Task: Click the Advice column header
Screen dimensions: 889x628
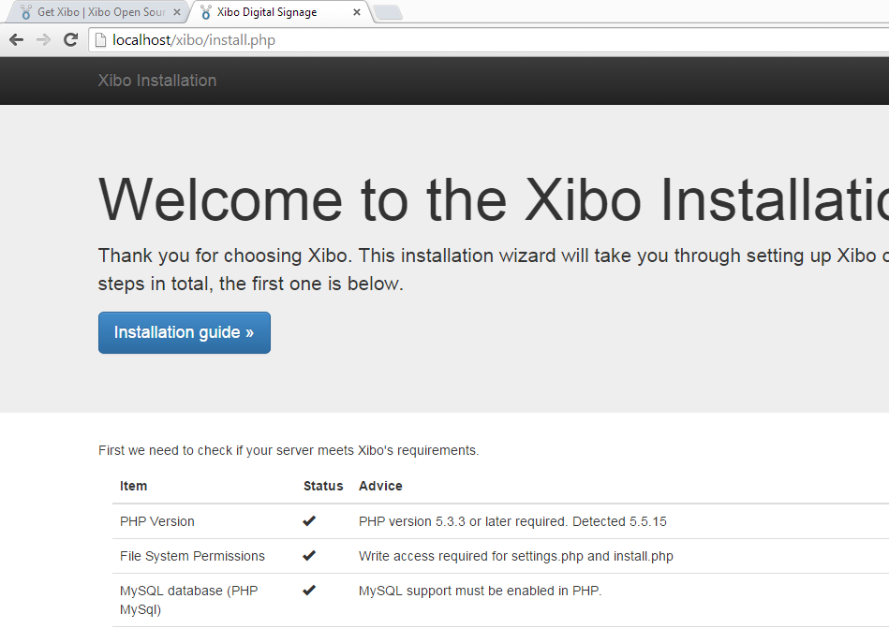Action: click(x=379, y=486)
